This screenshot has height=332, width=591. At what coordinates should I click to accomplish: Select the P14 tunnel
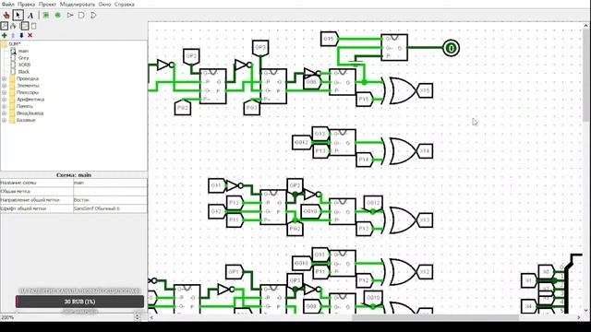[364, 160]
